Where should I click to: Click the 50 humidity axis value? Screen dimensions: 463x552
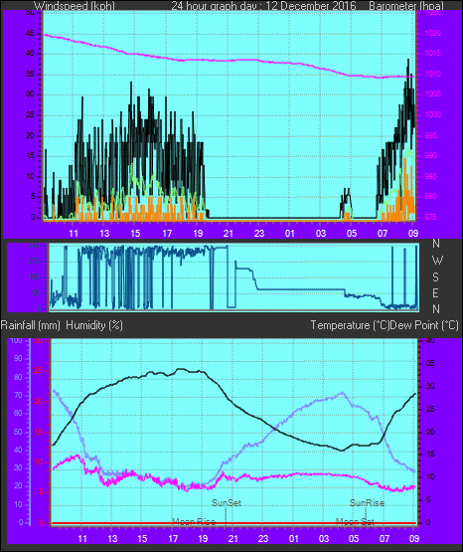pyautogui.click(x=18, y=432)
